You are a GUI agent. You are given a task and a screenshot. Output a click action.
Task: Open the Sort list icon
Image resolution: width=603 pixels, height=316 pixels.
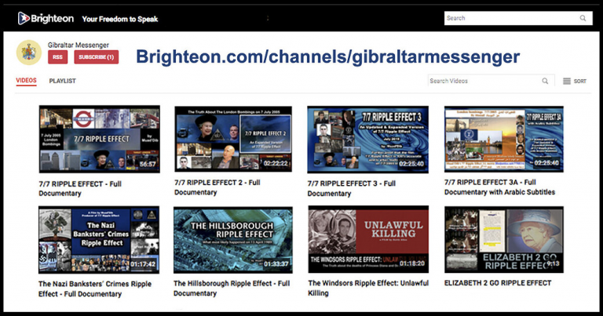click(x=567, y=81)
